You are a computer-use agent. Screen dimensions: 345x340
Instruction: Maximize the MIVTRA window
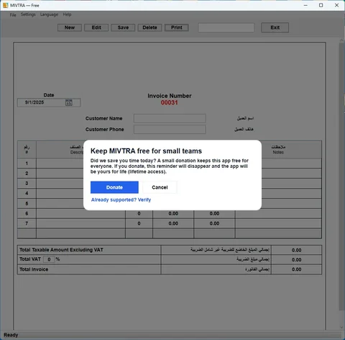(x=321, y=5)
